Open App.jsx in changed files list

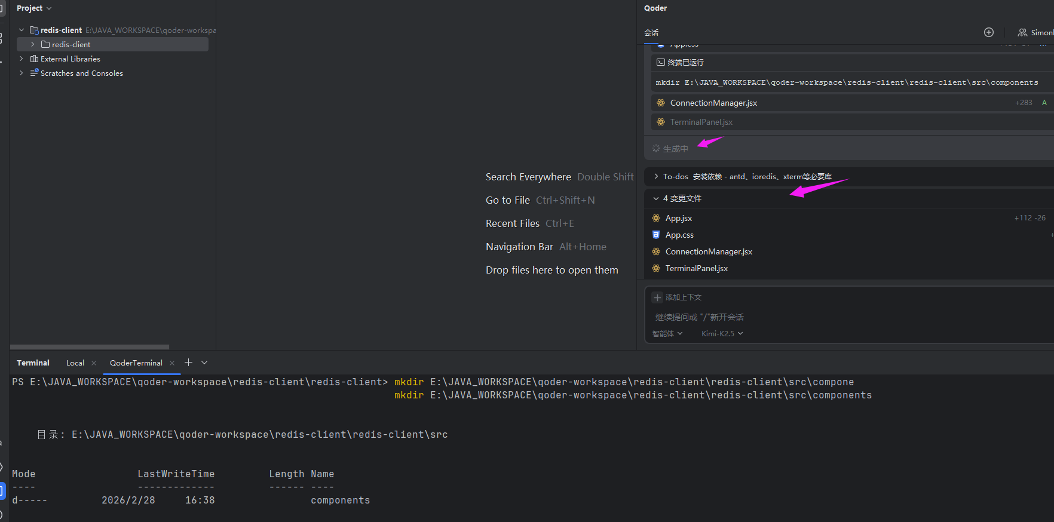coord(679,218)
